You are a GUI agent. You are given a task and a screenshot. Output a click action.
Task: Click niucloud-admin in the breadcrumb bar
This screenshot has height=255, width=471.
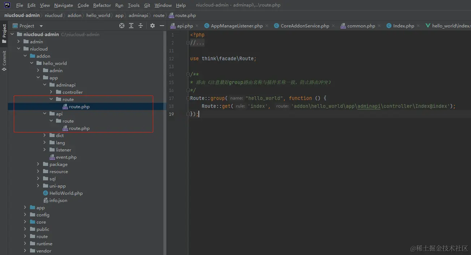click(x=22, y=16)
